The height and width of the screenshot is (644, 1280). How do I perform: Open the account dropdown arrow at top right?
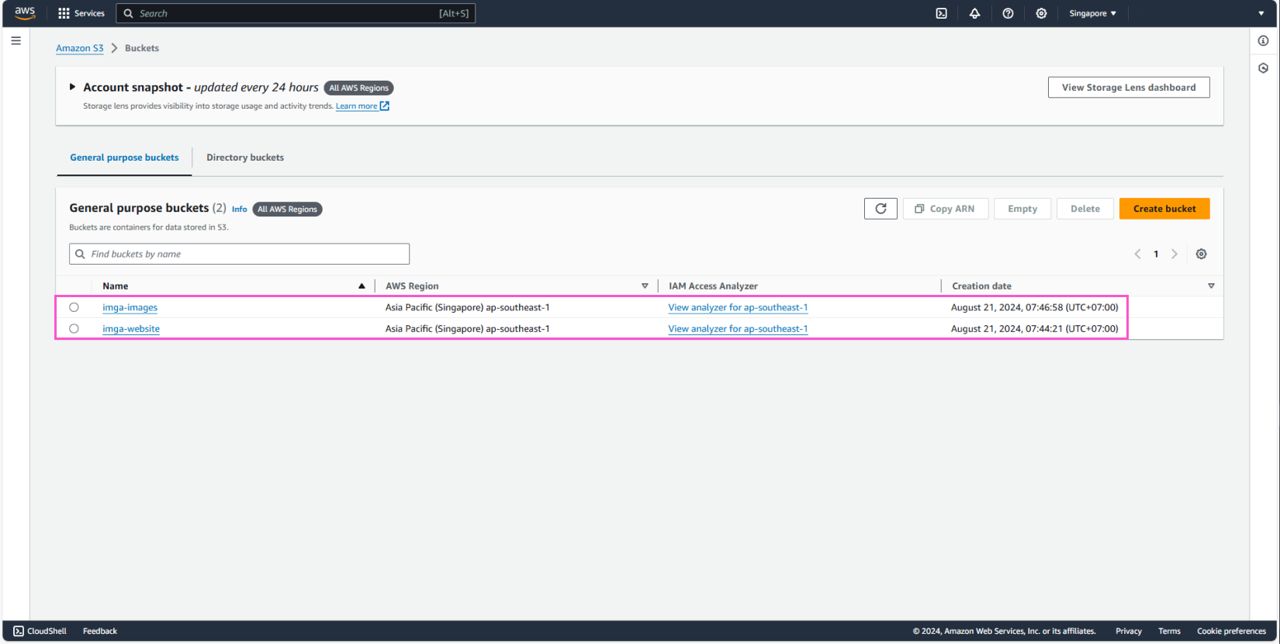click(x=1261, y=13)
